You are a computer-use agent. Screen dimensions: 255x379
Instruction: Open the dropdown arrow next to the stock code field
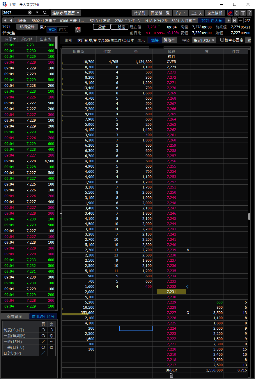tap(37, 12)
